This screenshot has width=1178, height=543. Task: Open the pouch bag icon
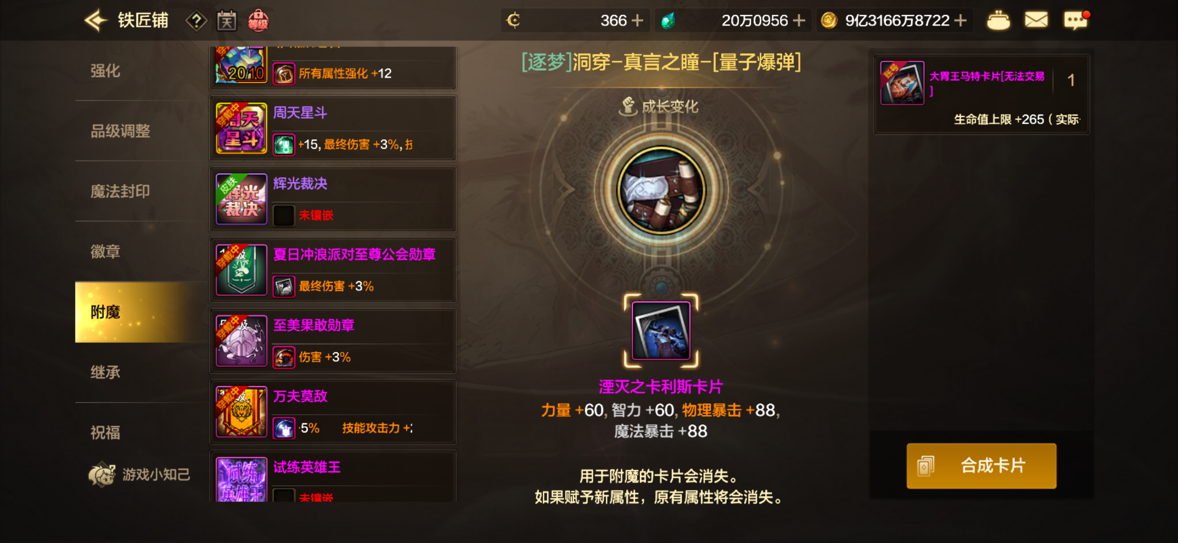point(998,21)
